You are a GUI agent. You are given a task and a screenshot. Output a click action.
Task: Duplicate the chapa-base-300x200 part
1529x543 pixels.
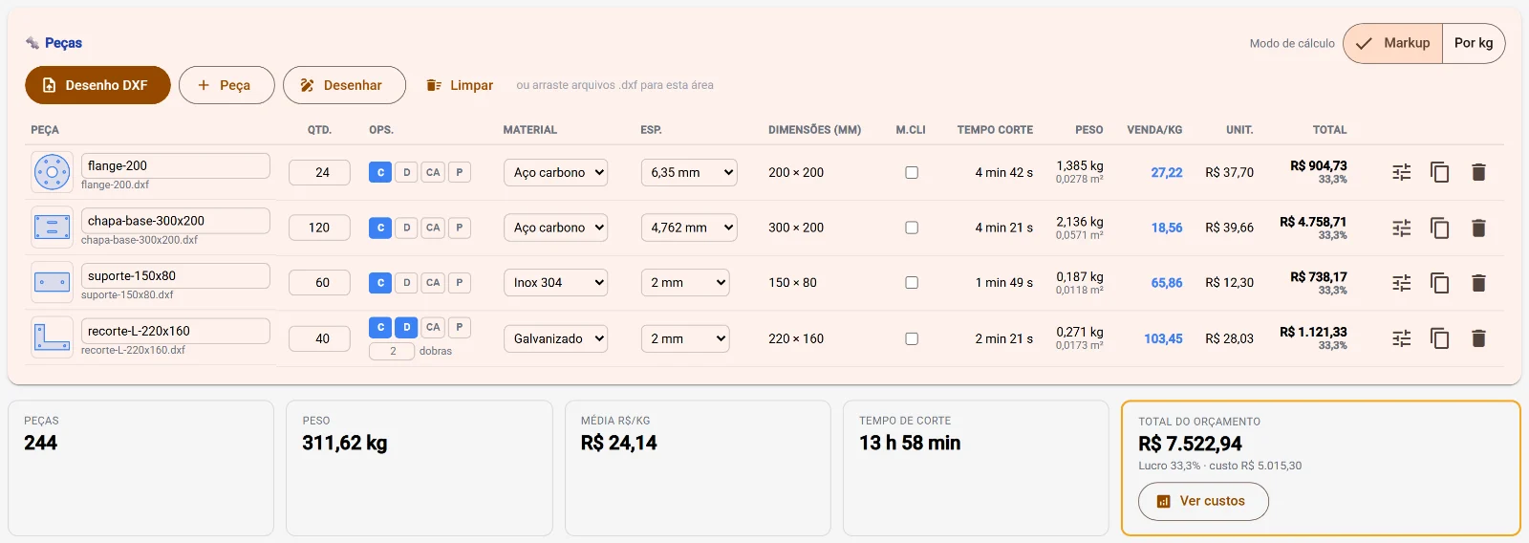[1439, 228]
